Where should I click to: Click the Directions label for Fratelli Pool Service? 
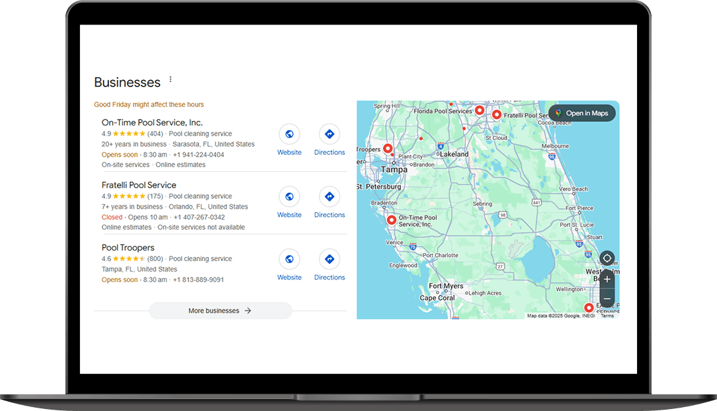329,215
